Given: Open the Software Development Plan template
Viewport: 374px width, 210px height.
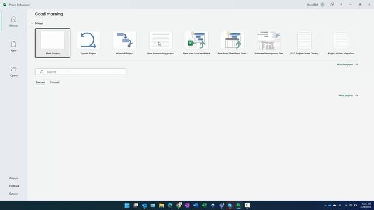Looking at the screenshot, I should (269, 43).
